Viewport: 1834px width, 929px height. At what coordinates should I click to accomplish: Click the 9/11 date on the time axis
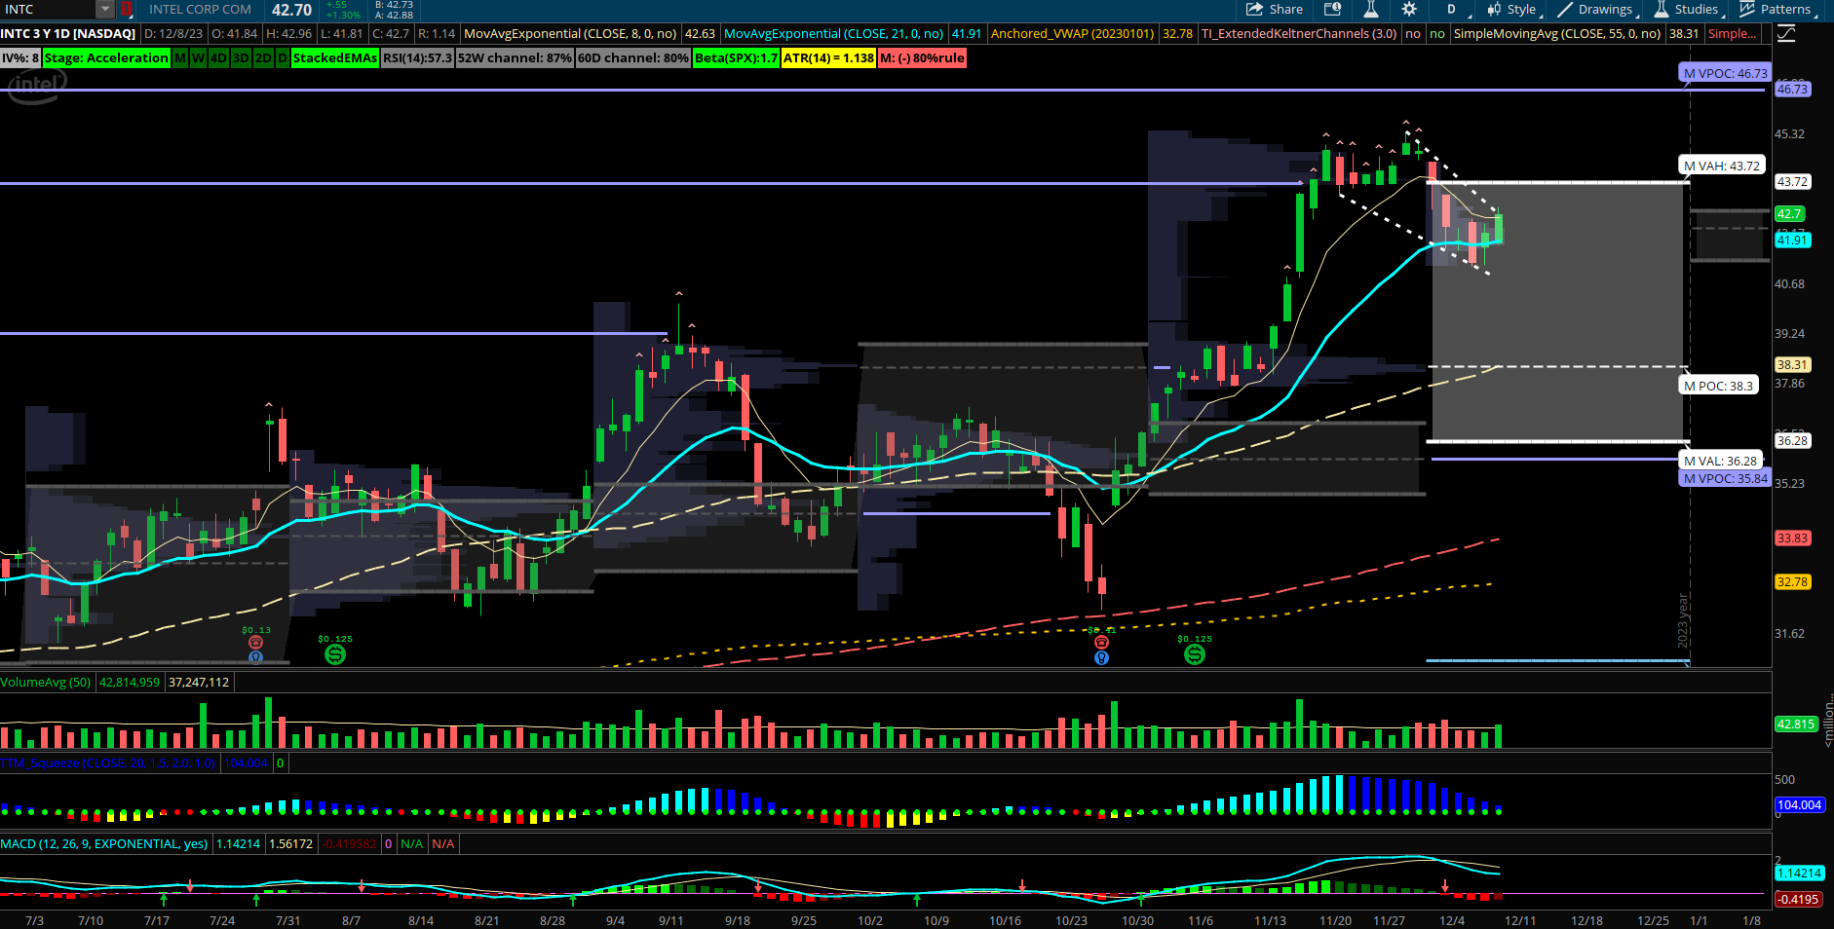[x=670, y=920]
